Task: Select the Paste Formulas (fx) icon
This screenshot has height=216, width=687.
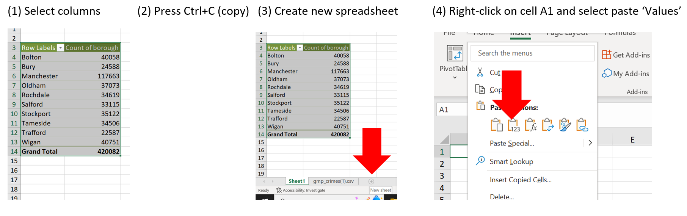Action: (530, 125)
